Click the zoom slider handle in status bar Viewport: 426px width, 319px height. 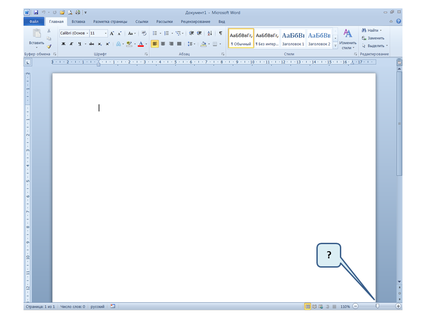[x=378, y=306]
